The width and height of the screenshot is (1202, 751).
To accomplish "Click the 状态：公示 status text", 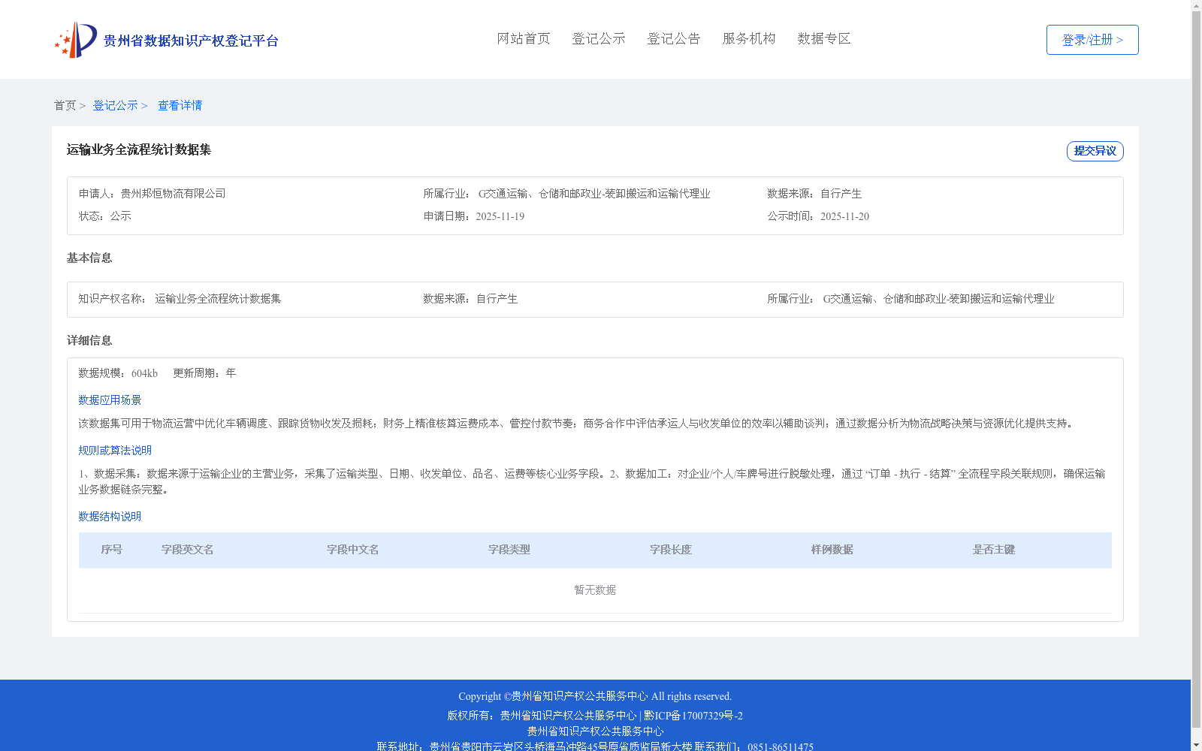I will [x=105, y=216].
